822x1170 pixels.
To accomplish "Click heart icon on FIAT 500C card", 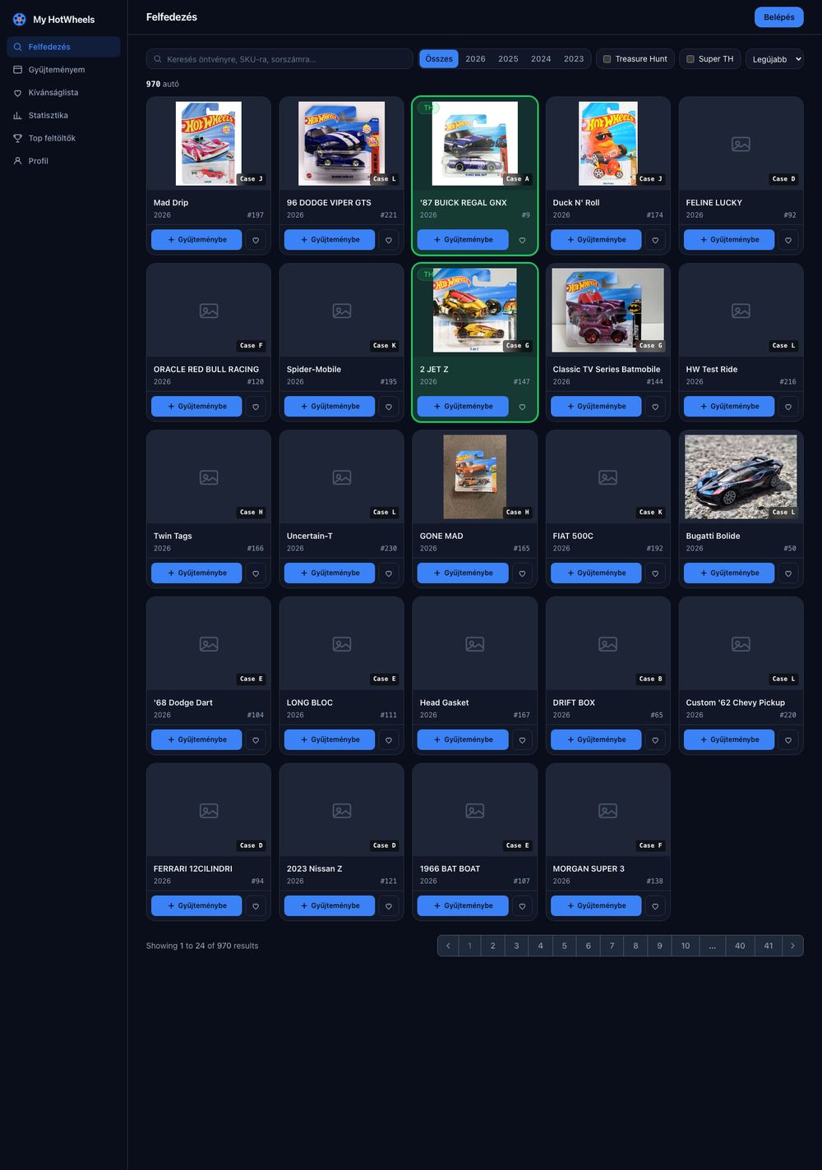I will tap(655, 573).
